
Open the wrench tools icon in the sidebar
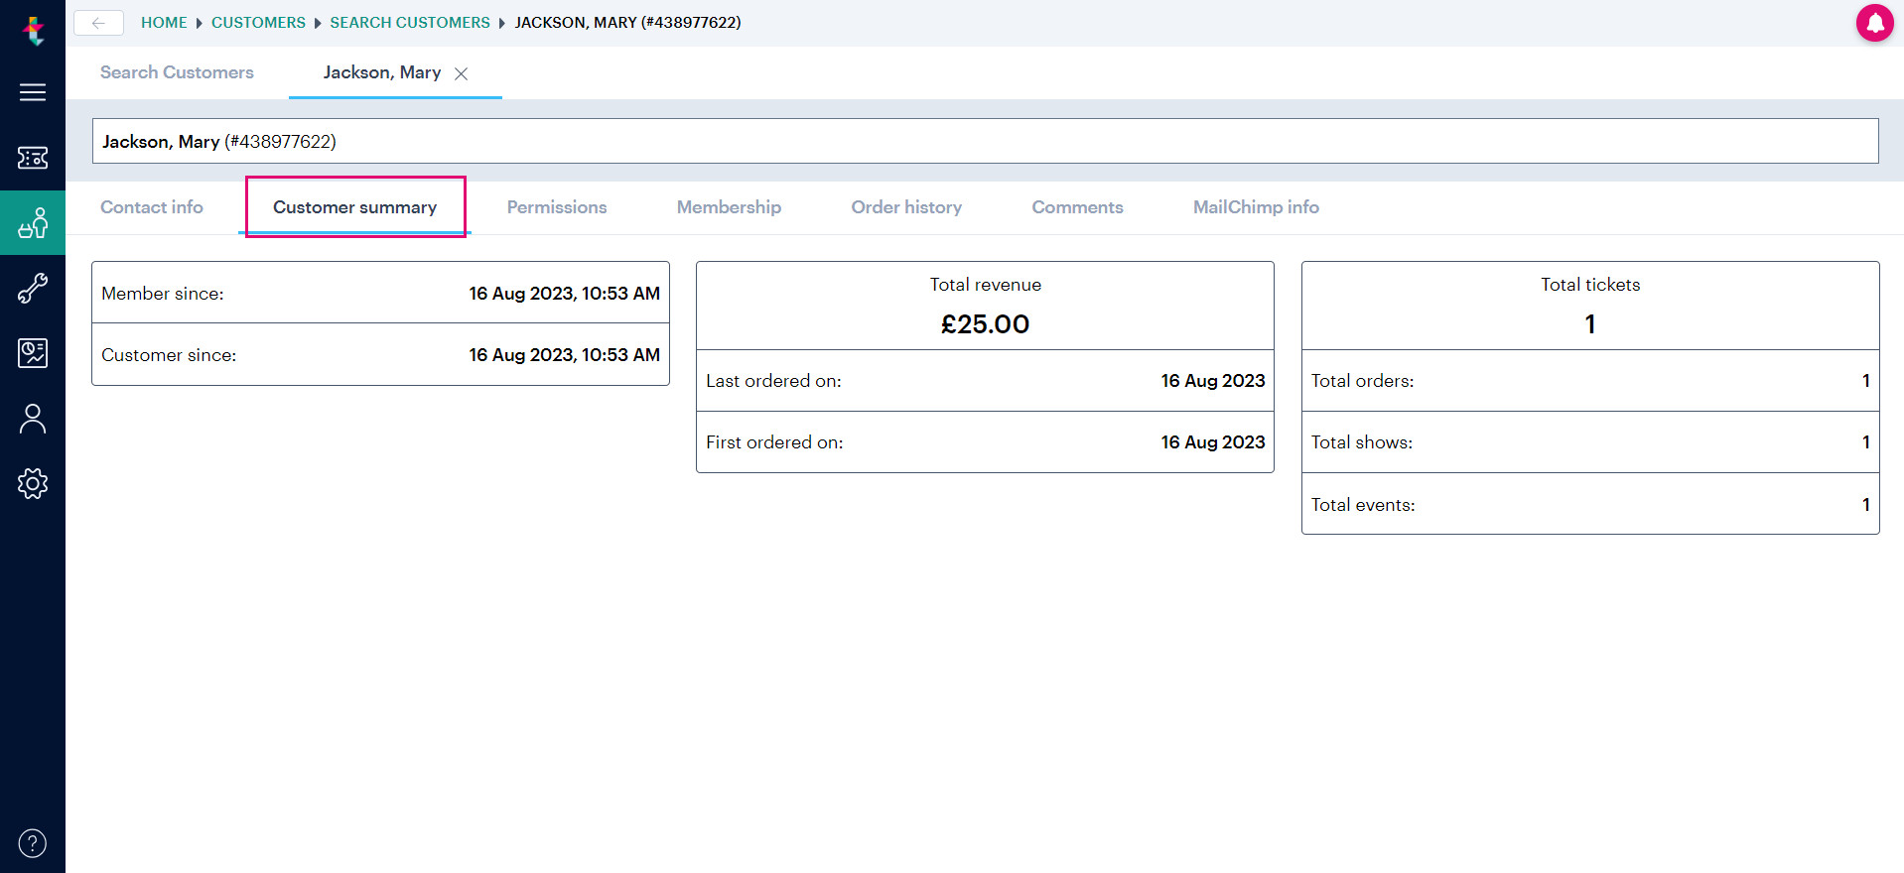click(x=33, y=288)
